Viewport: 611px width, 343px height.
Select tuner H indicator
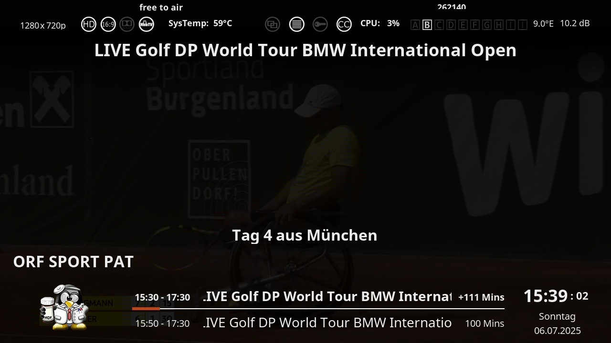(x=499, y=25)
